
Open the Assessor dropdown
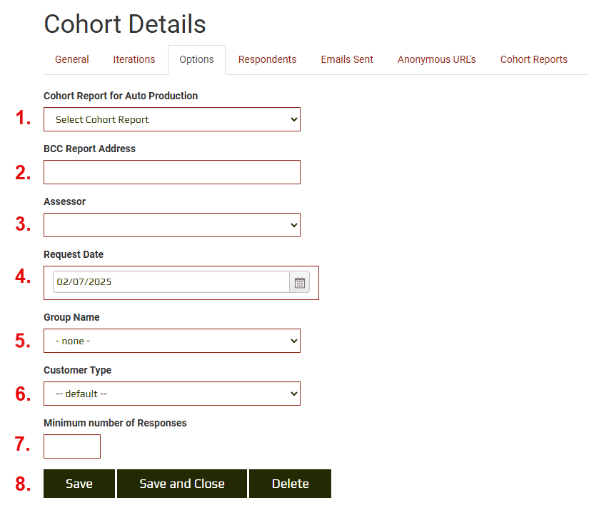click(172, 225)
